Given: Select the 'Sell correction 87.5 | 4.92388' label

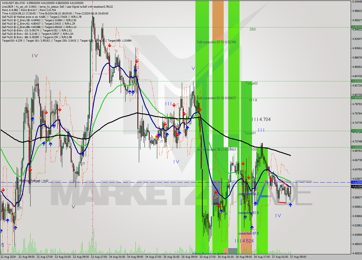Looking at the screenshot, I should (216, 42).
